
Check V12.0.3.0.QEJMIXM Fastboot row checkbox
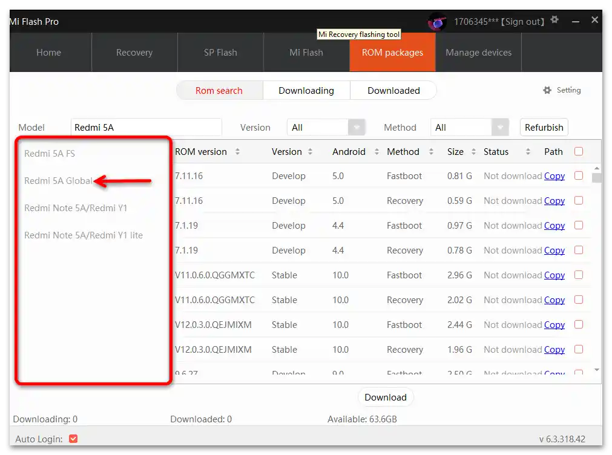coord(579,324)
